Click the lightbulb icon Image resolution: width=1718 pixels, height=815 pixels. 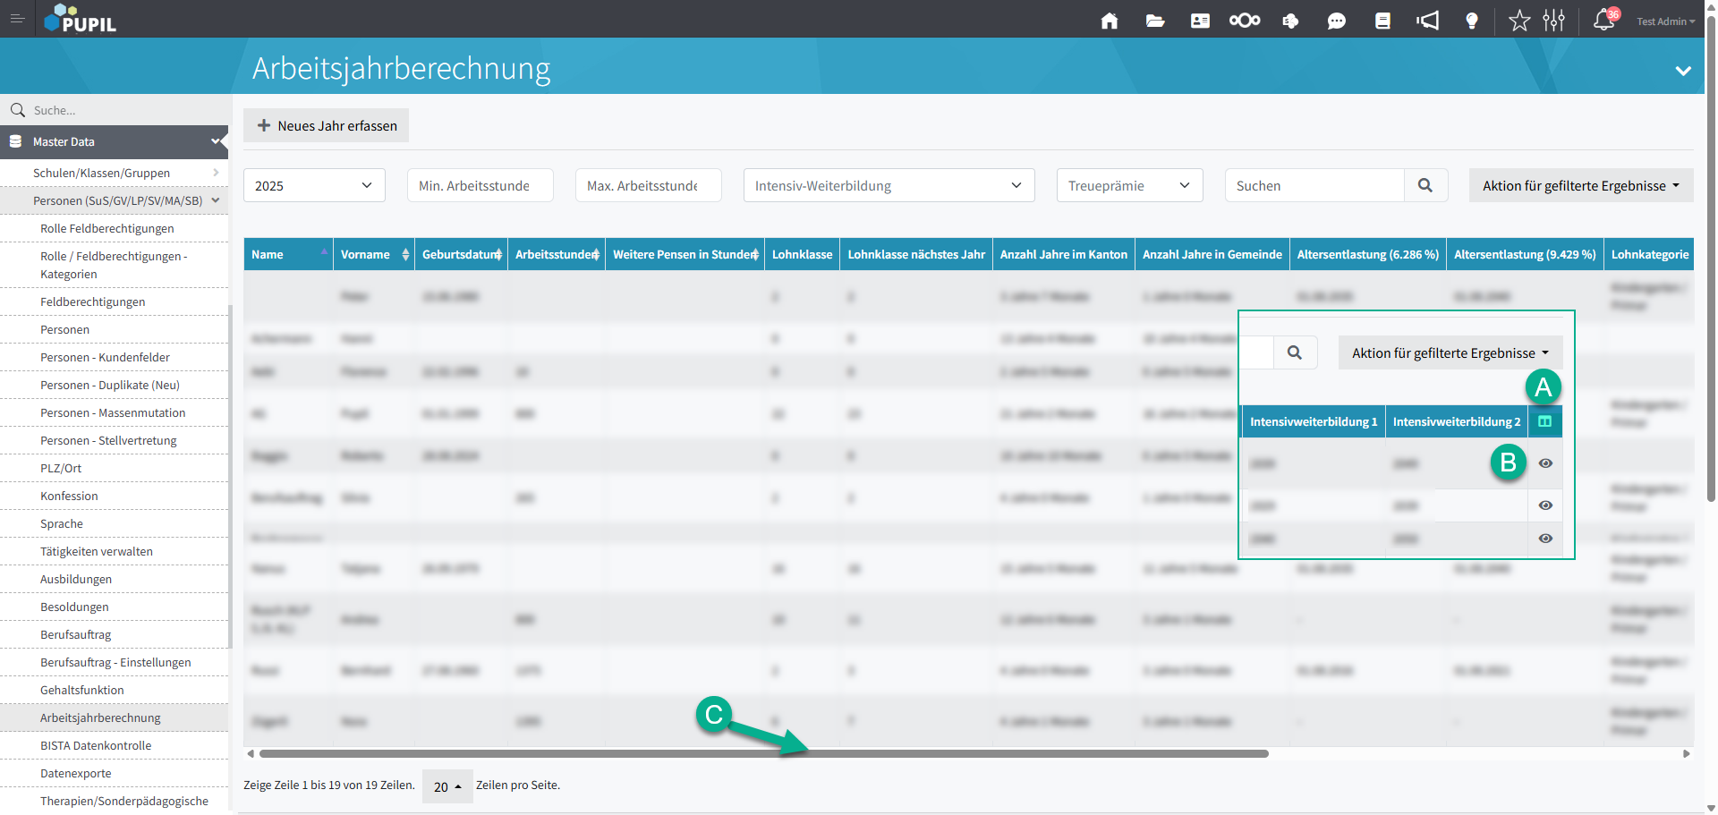point(1472,21)
